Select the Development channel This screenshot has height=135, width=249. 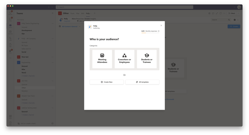pyautogui.click(x=27, y=30)
